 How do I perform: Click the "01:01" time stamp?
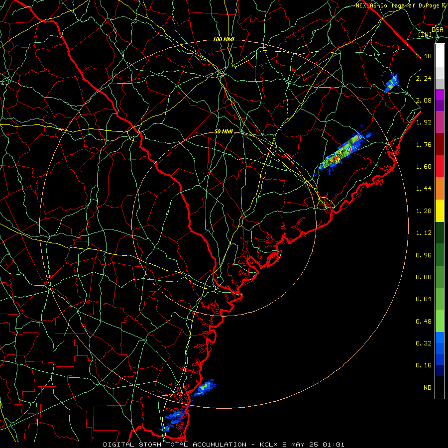click(334, 445)
